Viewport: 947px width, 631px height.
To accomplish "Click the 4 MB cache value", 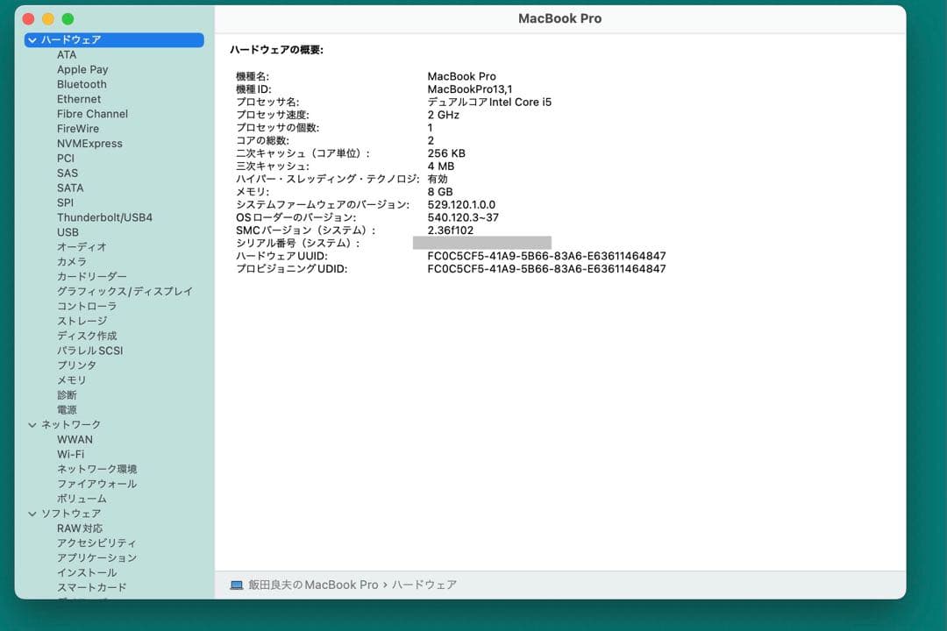I will point(441,166).
